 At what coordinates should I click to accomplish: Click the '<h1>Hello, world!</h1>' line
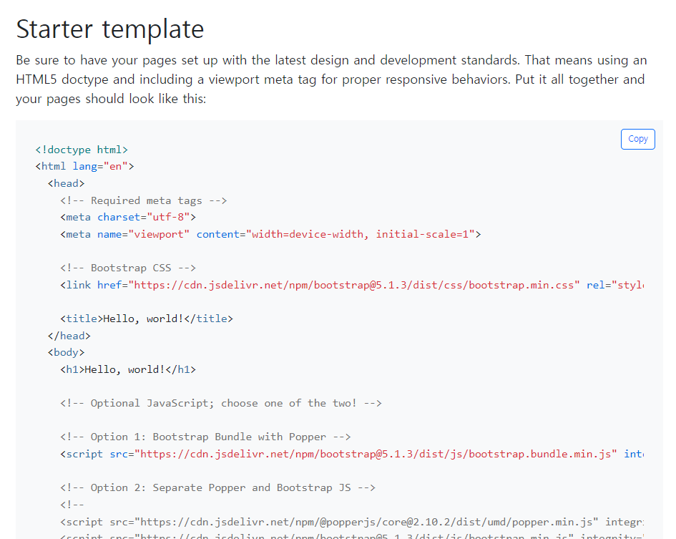click(x=128, y=370)
